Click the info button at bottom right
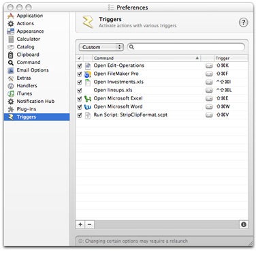Image resolution: width=258 pixels, height=253 pixels. [x=244, y=224]
